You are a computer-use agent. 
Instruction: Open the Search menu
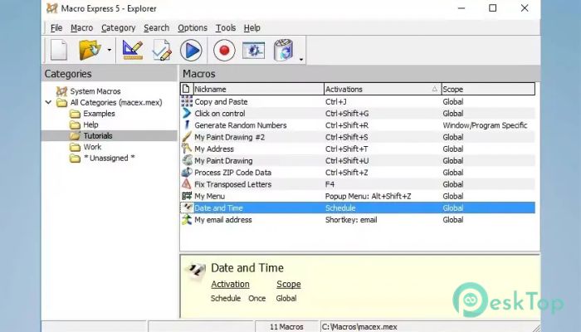[156, 27]
